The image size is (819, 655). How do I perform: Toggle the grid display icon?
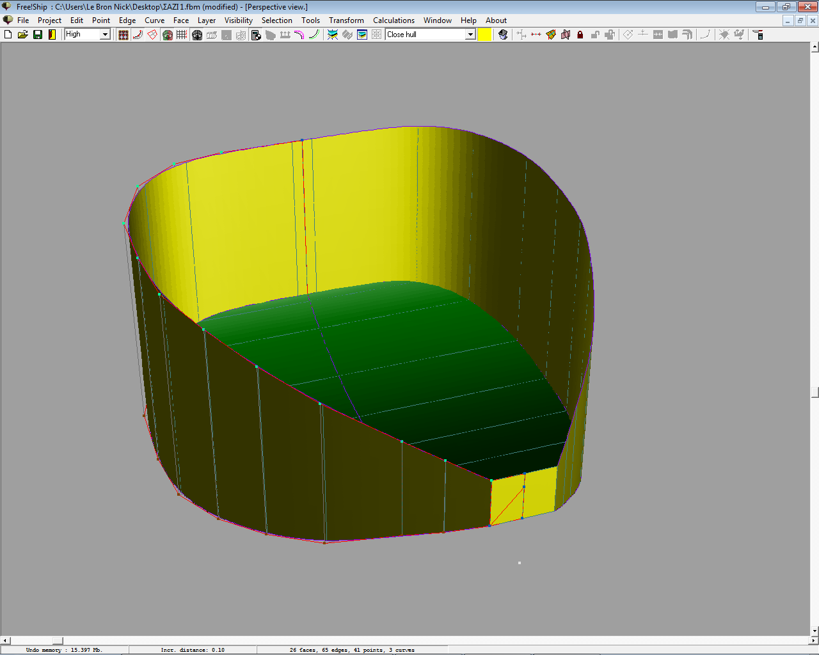pyautogui.click(x=182, y=35)
